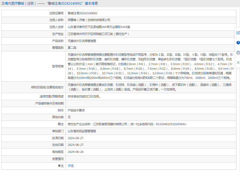
Task: Click the printer icon in the side toolbar
Action: pos(238,53)
